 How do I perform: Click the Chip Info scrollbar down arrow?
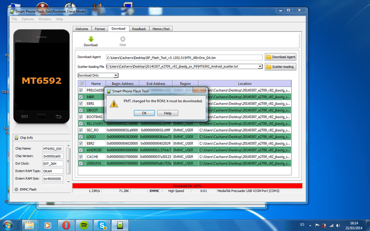coord(68,182)
